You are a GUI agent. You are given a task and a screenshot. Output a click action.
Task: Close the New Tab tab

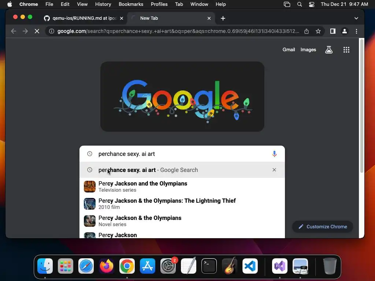(x=209, y=18)
